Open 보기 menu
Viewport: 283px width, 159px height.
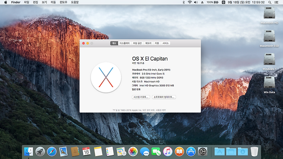[x=44, y=2]
